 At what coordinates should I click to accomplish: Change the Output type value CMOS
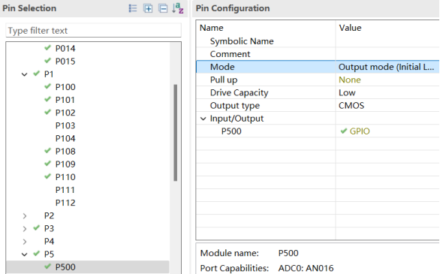click(x=351, y=106)
